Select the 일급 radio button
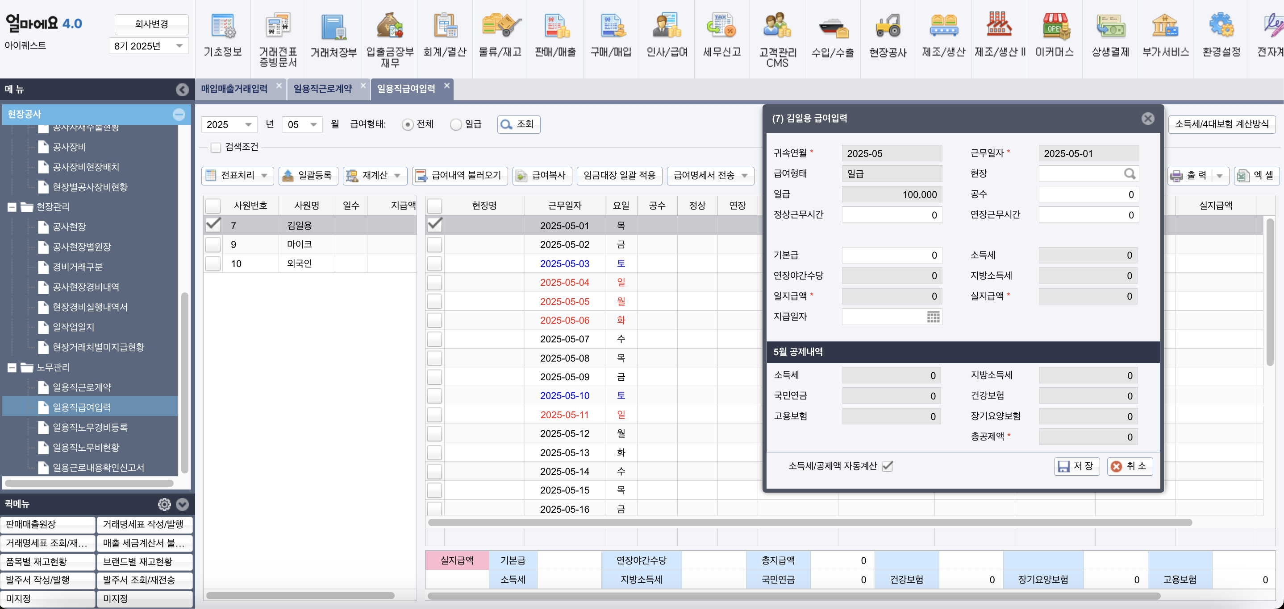 (455, 124)
